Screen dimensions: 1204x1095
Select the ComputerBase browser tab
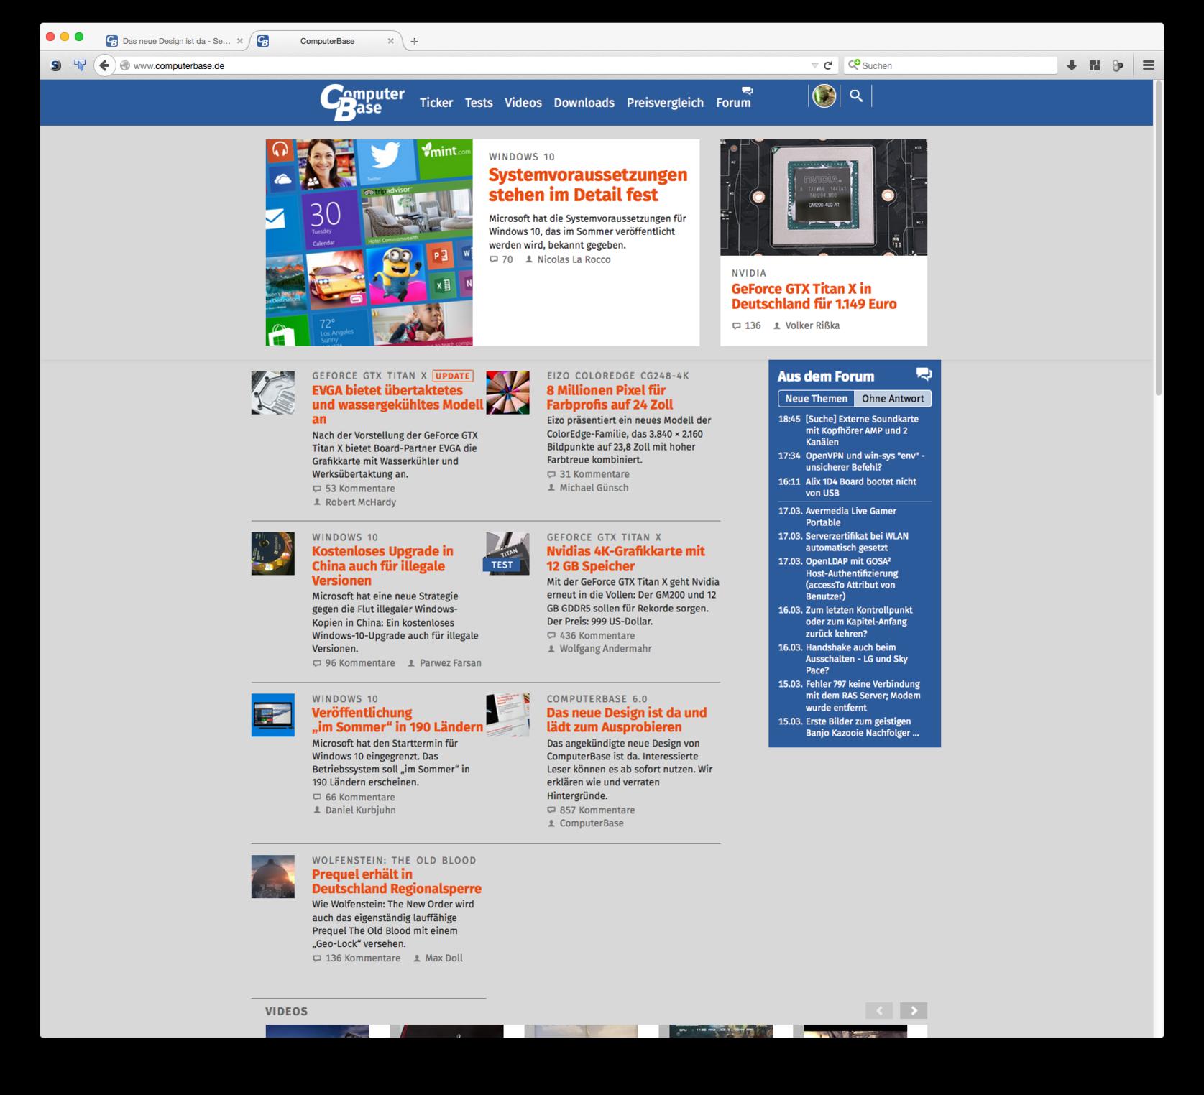[327, 41]
